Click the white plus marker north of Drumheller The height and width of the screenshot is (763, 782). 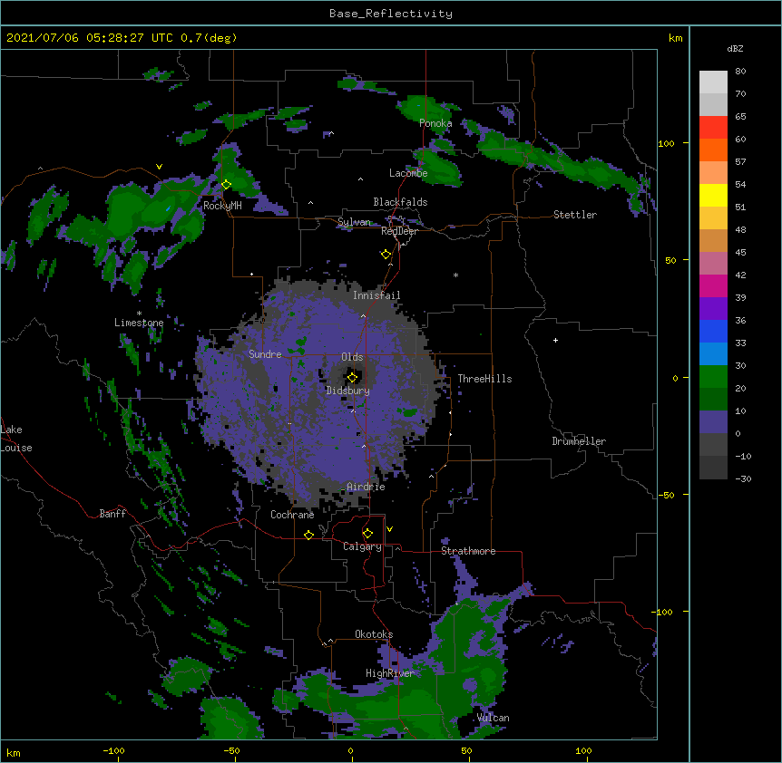pyautogui.click(x=555, y=340)
